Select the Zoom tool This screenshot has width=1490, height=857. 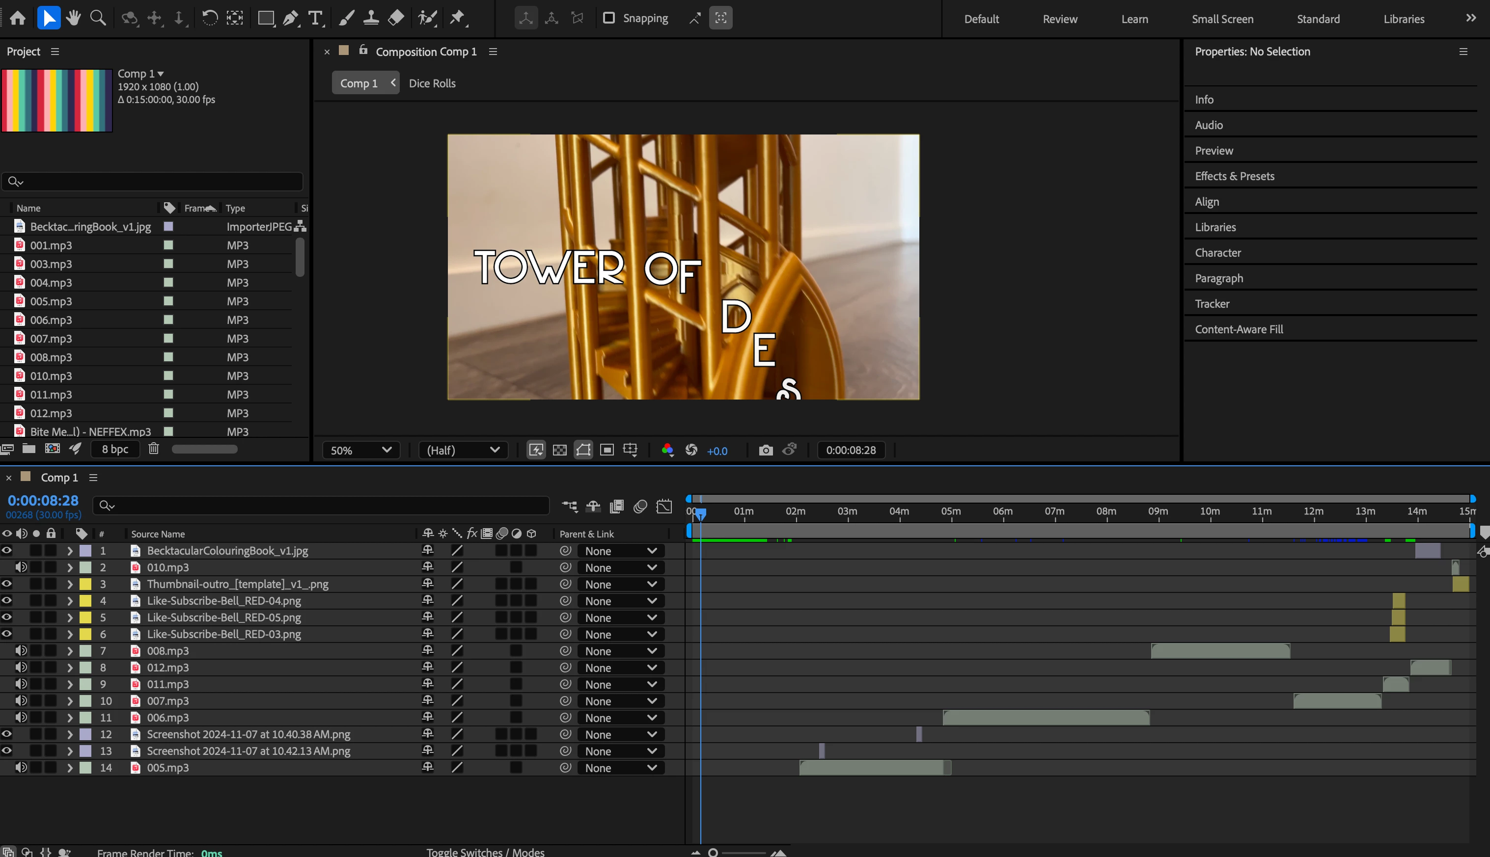(x=98, y=18)
